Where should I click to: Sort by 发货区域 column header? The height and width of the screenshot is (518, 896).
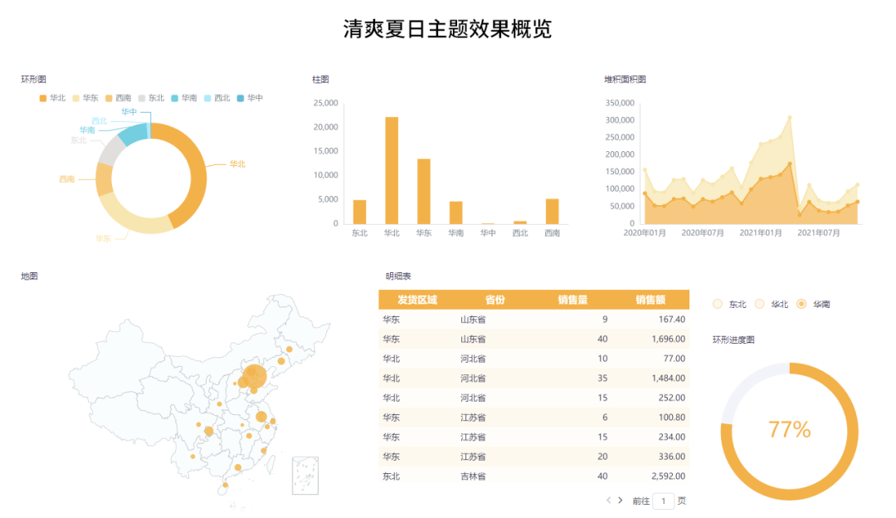pos(417,300)
